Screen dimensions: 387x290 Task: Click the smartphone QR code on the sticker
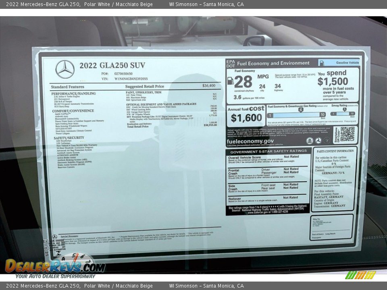(347, 134)
